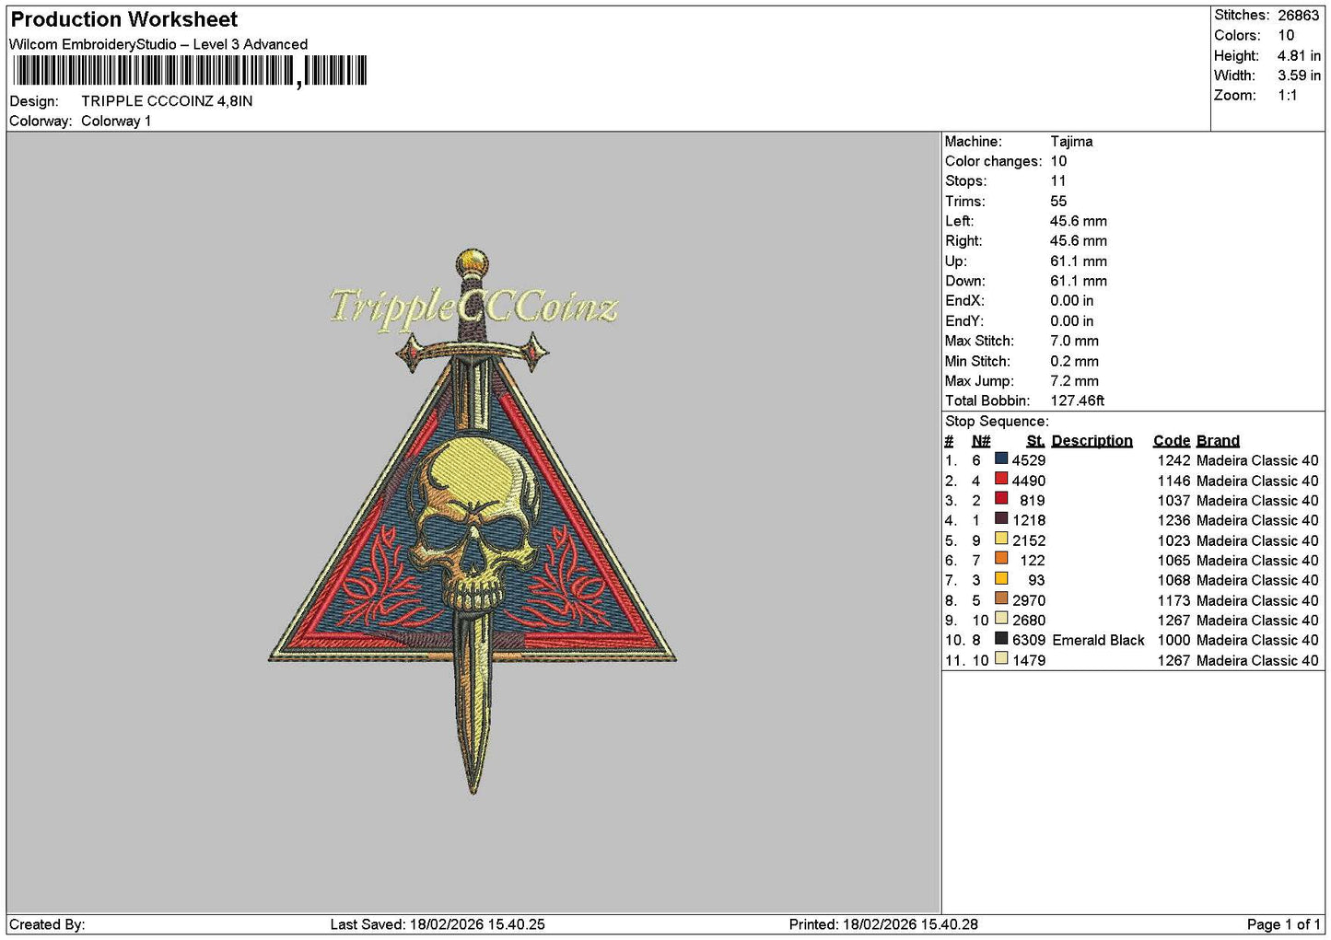1331x940 pixels.
Task: Click the Zoom value 1:1
Action: 1288,95
